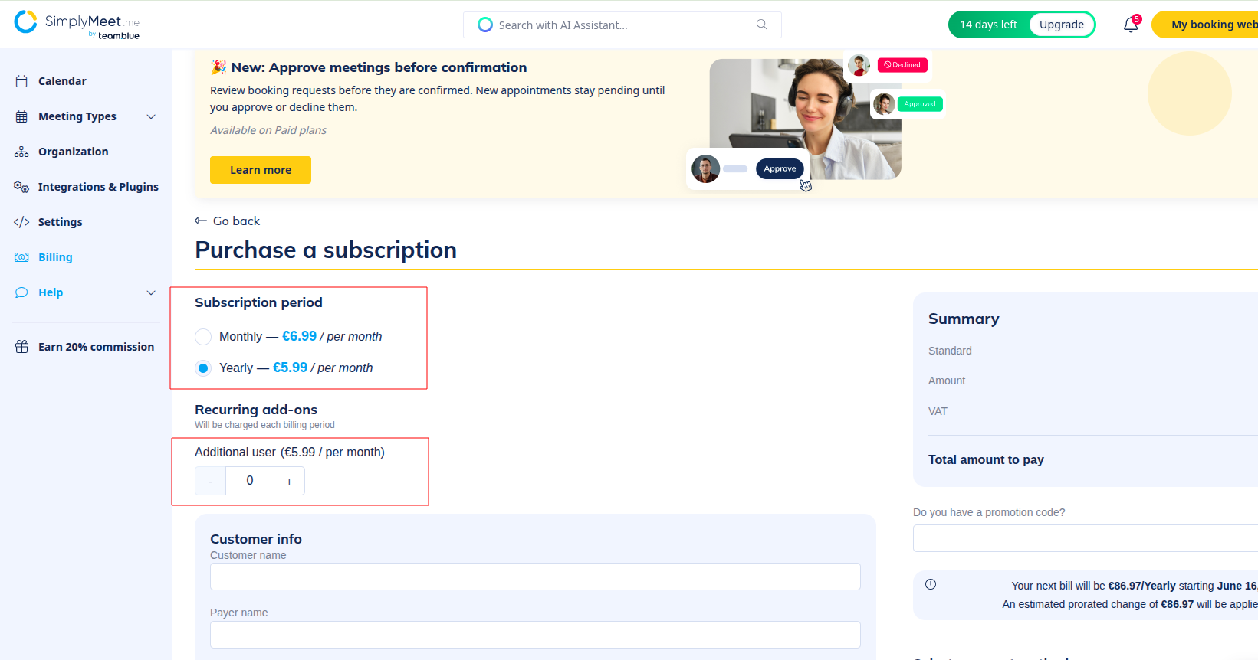This screenshot has height=660, width=1258.
Task: Click the Learn more button
Action: pyautogui.click(x=261, y=170)
